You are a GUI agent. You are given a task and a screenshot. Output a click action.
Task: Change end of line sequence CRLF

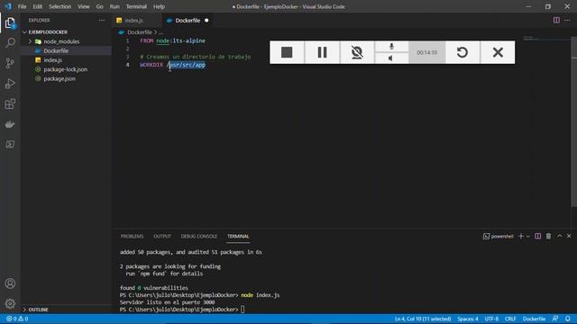(x=510, y=319)
